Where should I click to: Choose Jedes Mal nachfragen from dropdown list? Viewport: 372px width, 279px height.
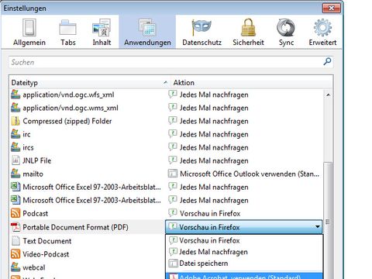[244, 252]
